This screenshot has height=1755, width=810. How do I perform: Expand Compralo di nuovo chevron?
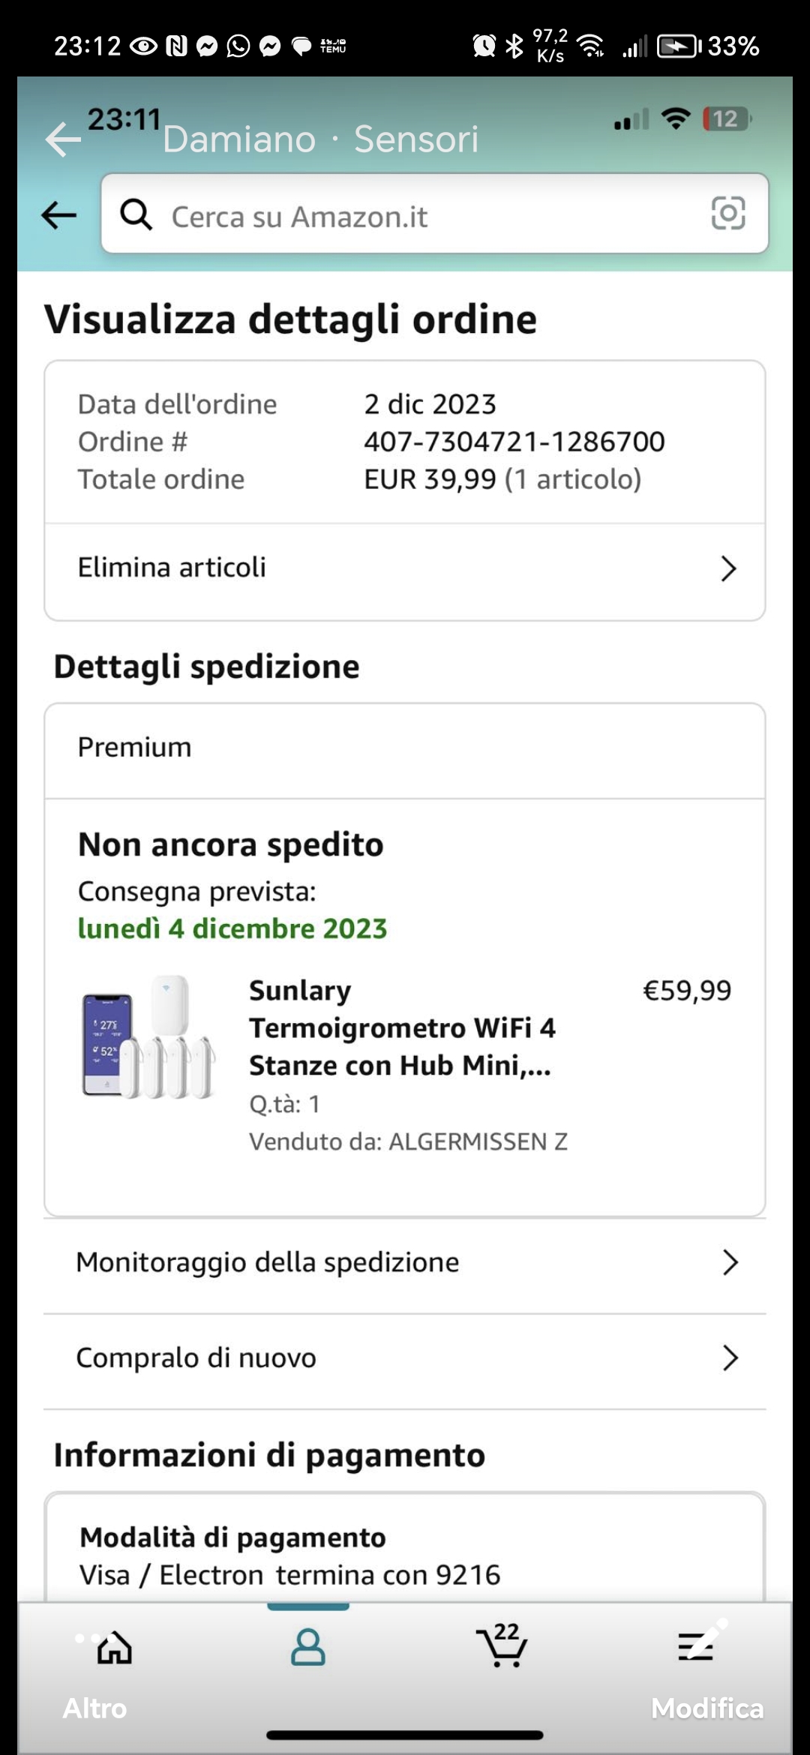tap(730, 1358)
